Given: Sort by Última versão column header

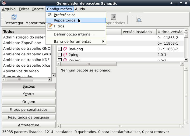Looking at the screenshot, I should point(170,32).
